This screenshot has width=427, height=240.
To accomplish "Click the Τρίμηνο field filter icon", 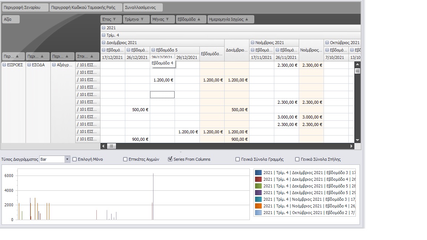I will coord(142,19).
